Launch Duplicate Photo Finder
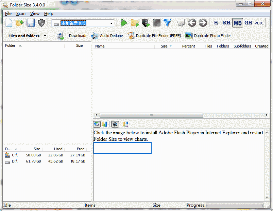This screenshot has width=273, height=211. (213, 35)
